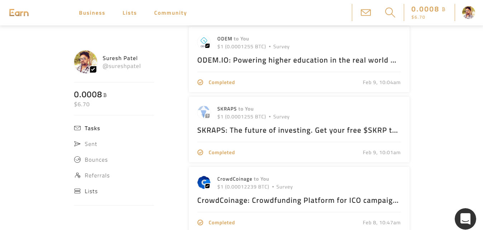Click the sidebar Lists stack icon
This screenshot has height=230, width=483.
click(x=77, y=191)
